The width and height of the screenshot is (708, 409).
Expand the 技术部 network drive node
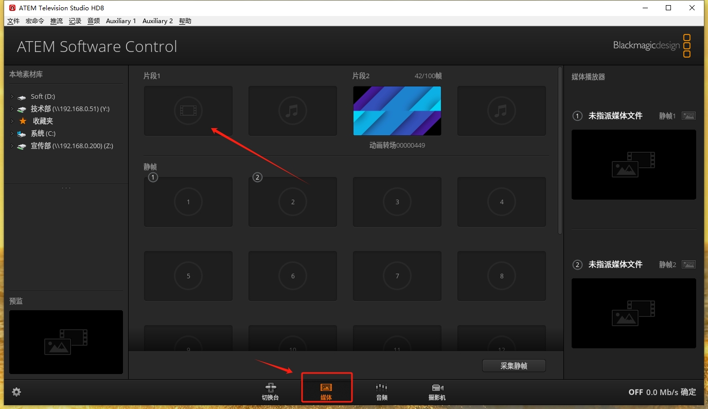pyautogui.click(x=12, y=109)
